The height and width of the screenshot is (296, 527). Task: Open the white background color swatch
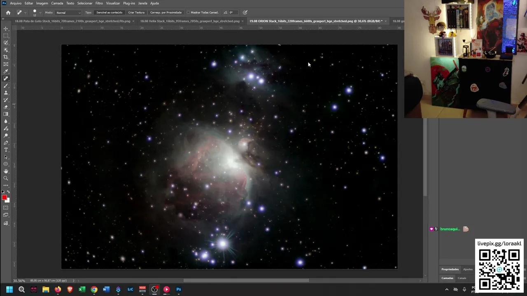coord(8,200)
